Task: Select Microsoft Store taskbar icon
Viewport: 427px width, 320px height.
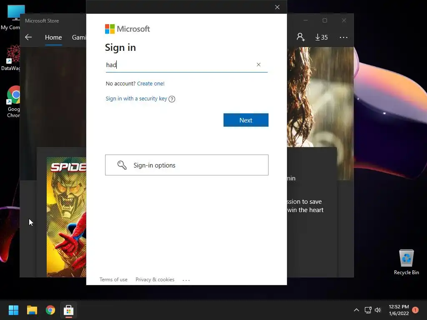Action: coord(69,310)
